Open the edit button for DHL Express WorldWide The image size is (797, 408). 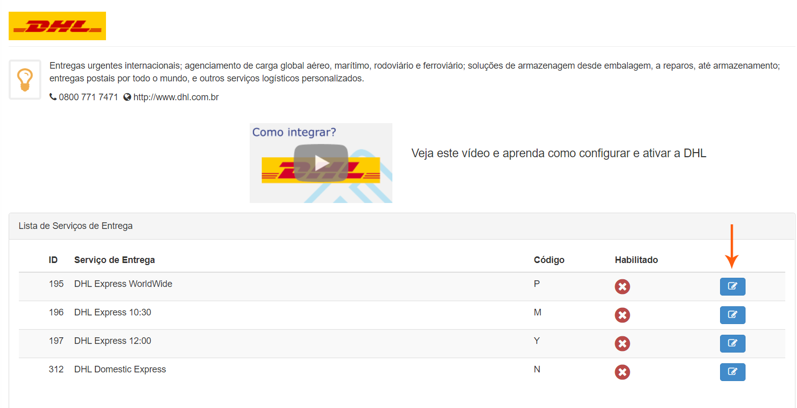pos(732,286)
